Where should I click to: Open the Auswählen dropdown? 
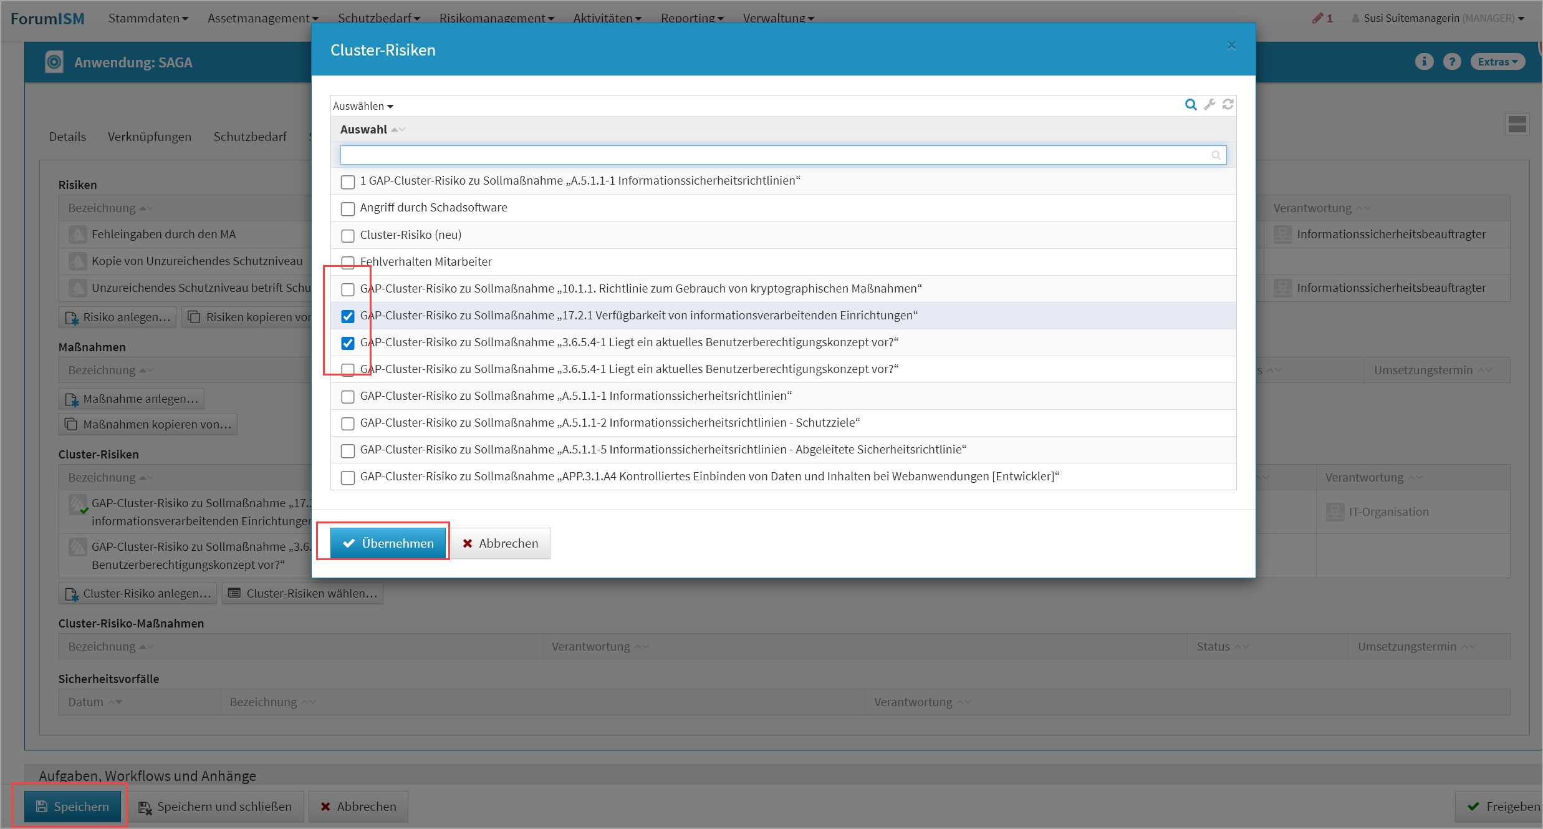pyautogui.click(x=363, y=106)
